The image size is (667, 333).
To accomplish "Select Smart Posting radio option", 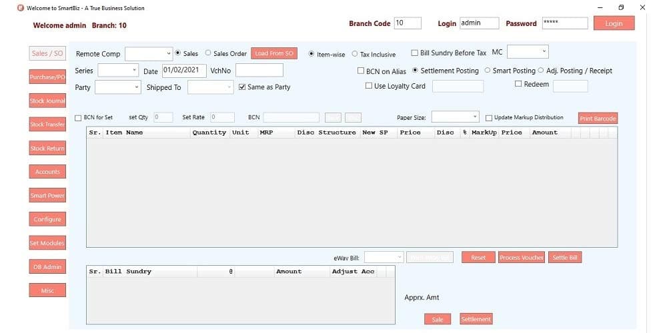I will (488, 70).
